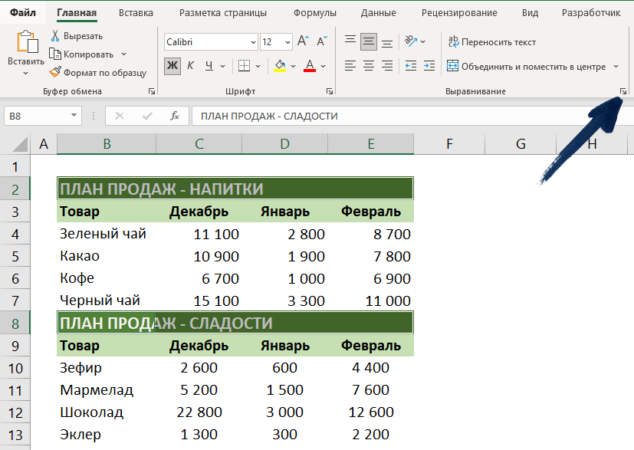Screen dimensions: 634x450
Task: Click the text orientation icon
Action: pyautogui.click(x=412, y=41)
